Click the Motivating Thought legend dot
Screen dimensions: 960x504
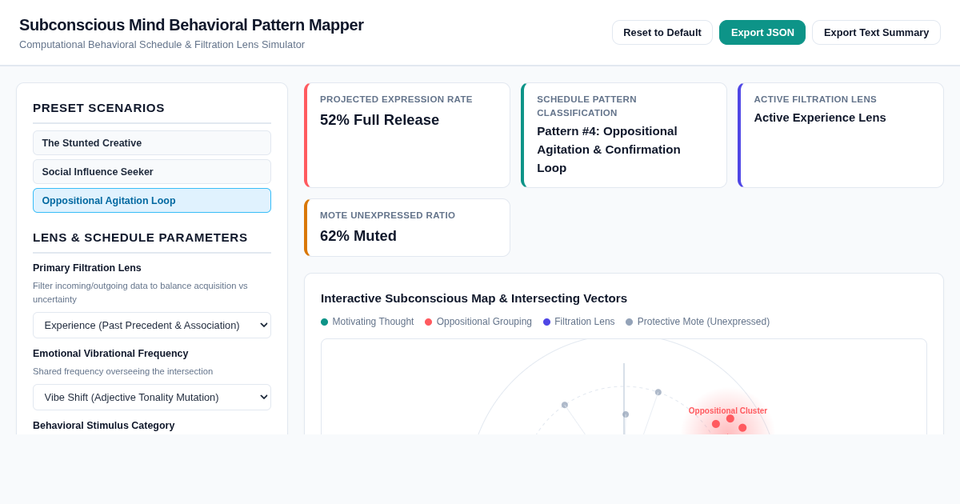[324, 322]
